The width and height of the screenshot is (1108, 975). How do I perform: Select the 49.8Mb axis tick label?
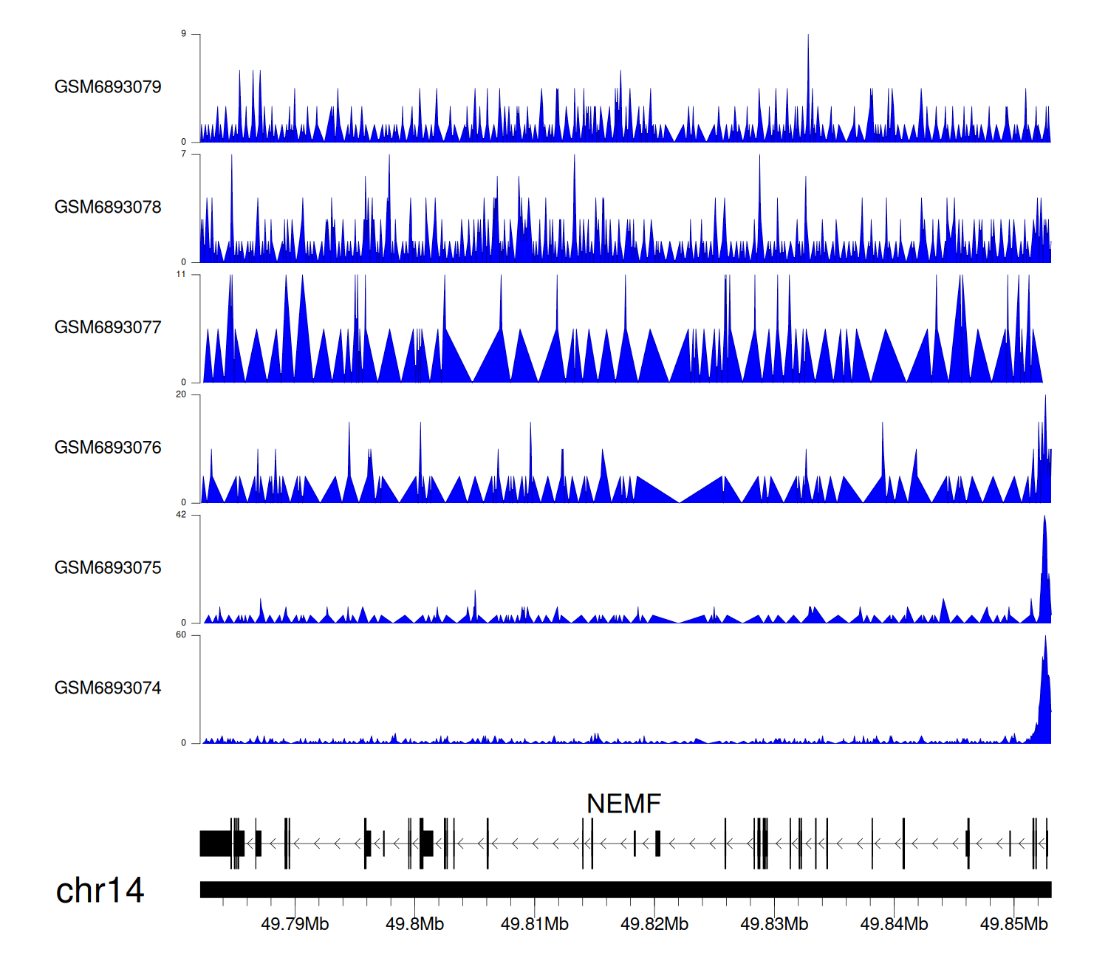point(414,924)
